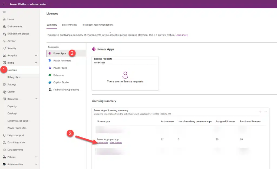
Task: Select Power Apps in Summaries list
Action: (x=67, y=53)
